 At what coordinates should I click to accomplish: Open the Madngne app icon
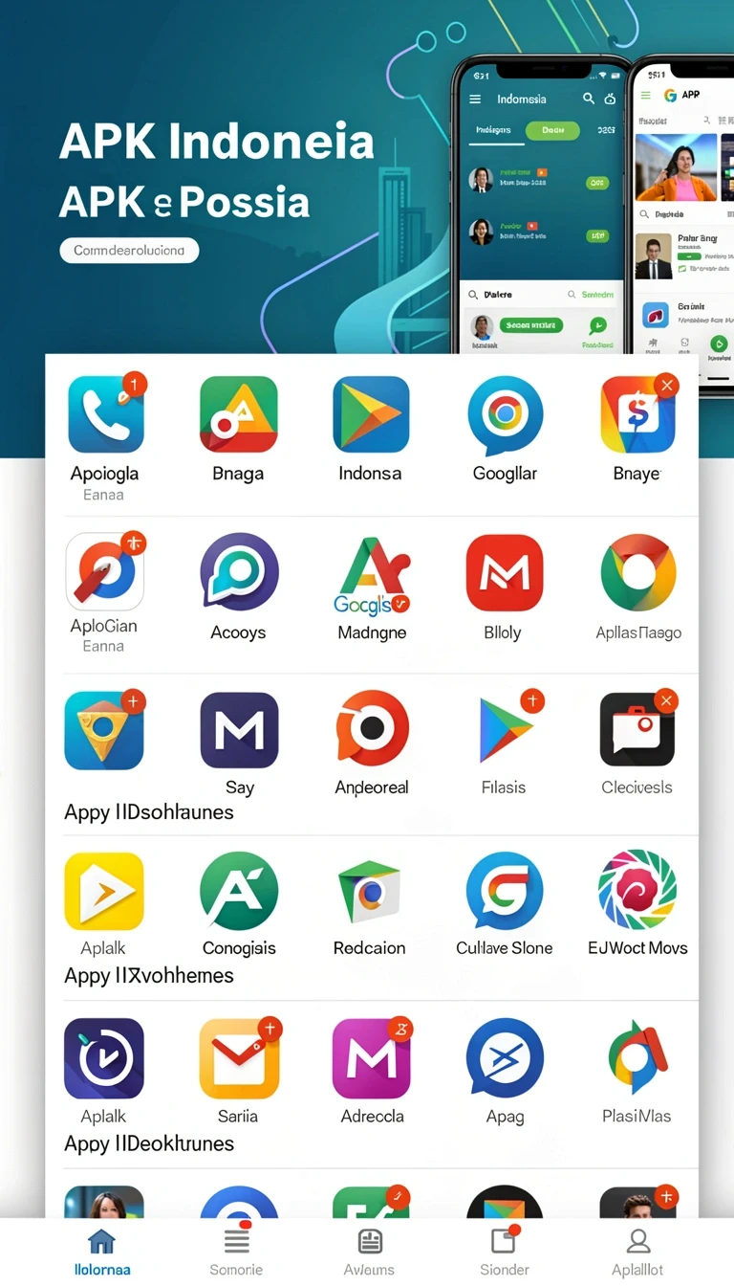(372, 575)
